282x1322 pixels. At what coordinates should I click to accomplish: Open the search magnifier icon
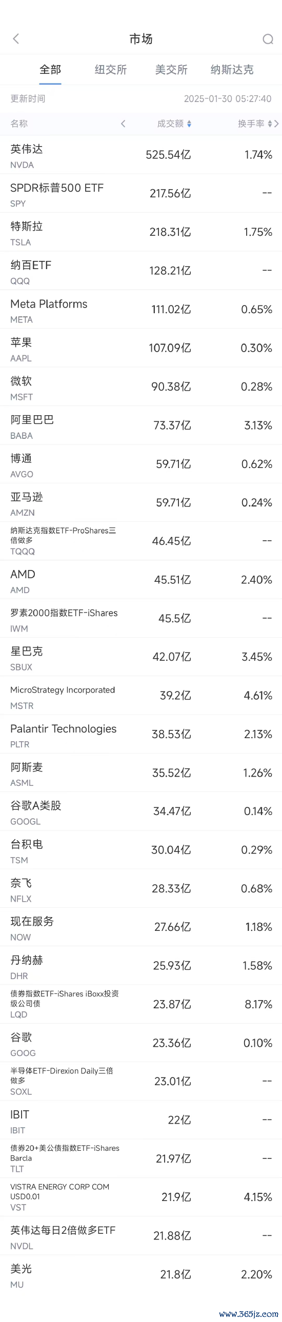click(268, 39)
